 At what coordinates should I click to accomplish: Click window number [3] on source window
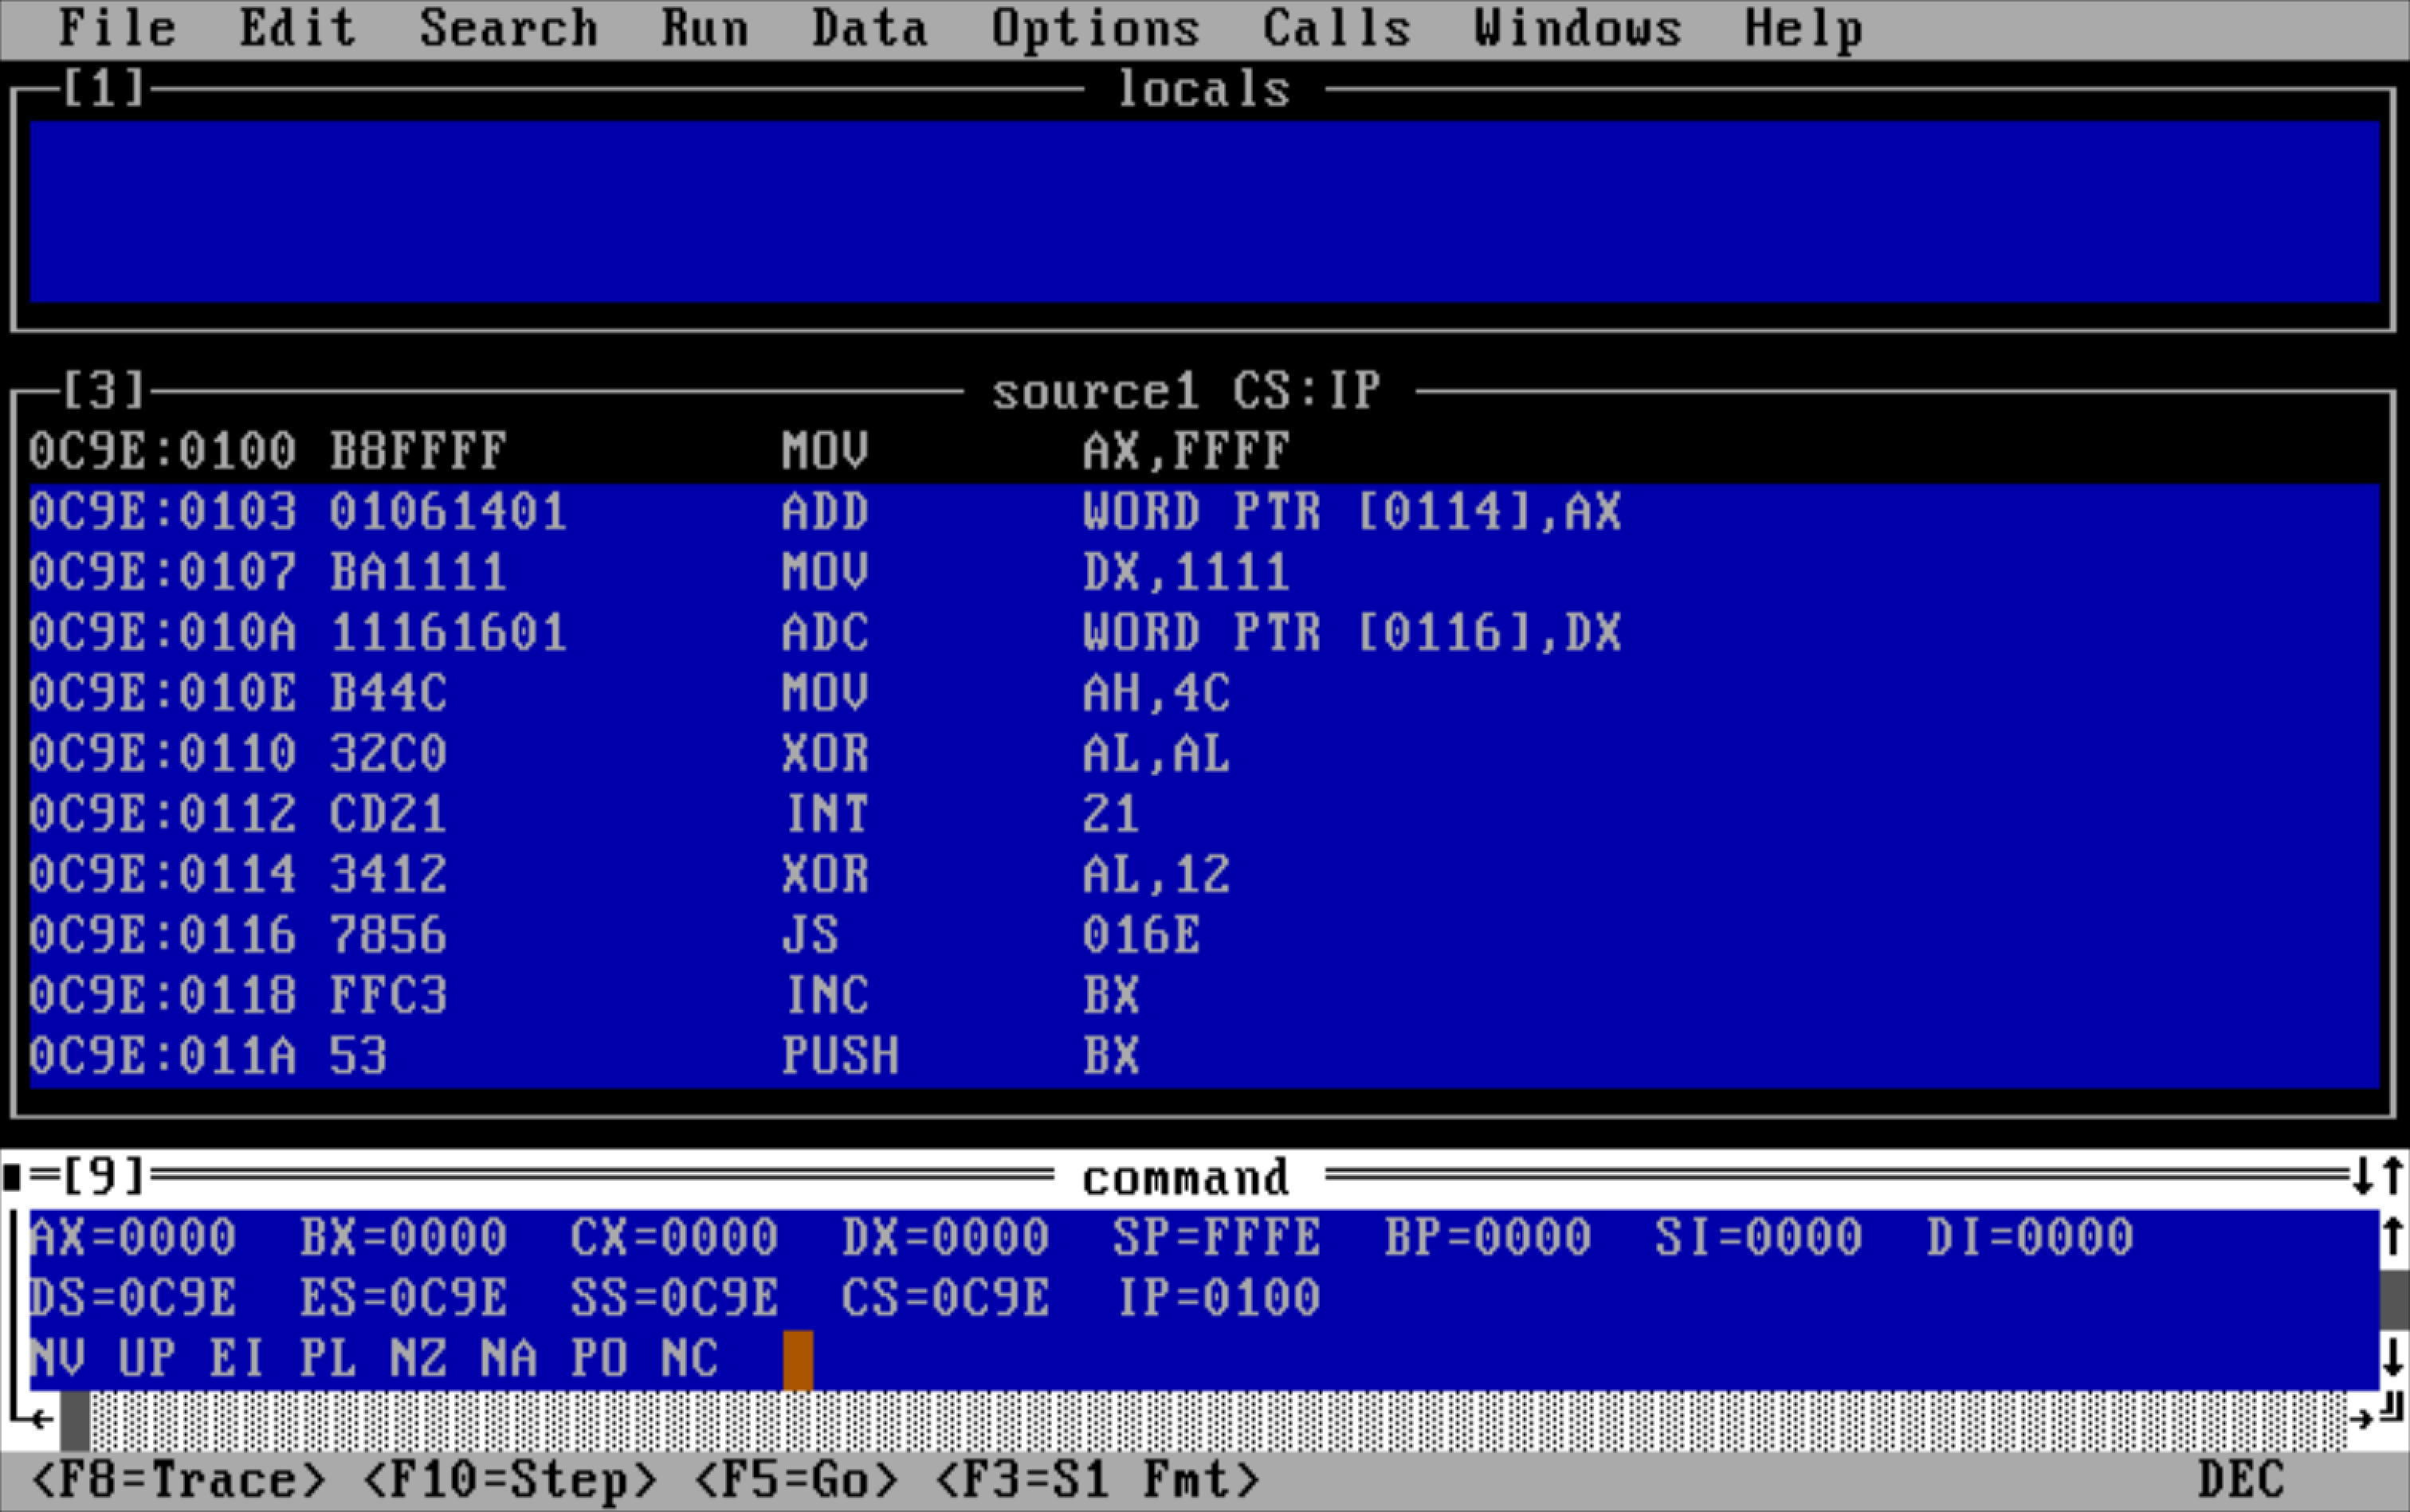coord(104,390)
